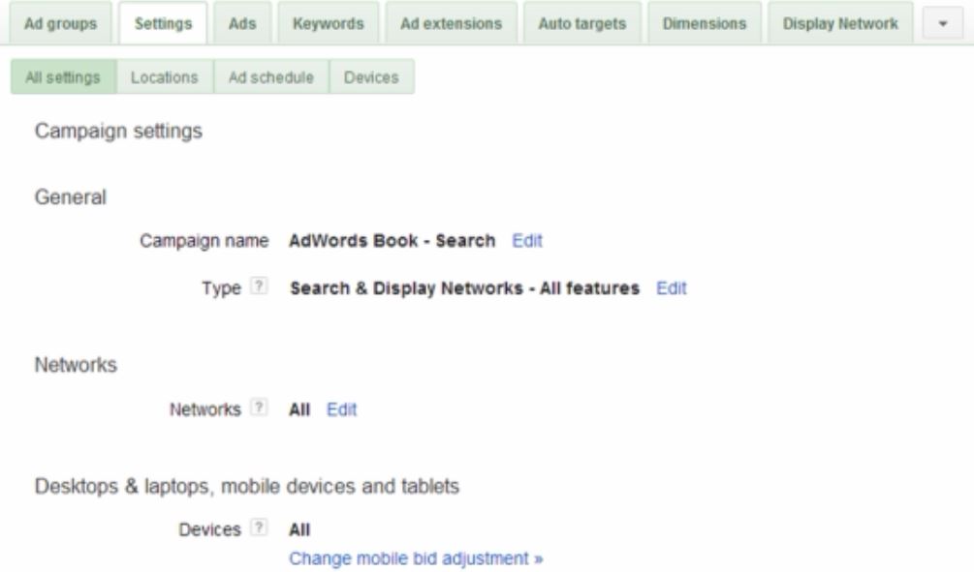The height and width of the screenshot is (572, 974).
Task: Select the Settings tab
Action: pos(164,23)
